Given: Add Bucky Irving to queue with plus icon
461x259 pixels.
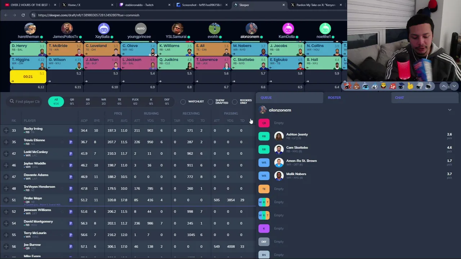Looking at the screenshot, I should [x=6, y=131].
